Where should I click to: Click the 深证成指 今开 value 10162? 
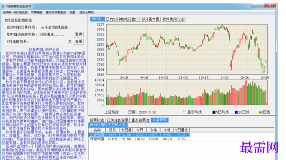140,139
